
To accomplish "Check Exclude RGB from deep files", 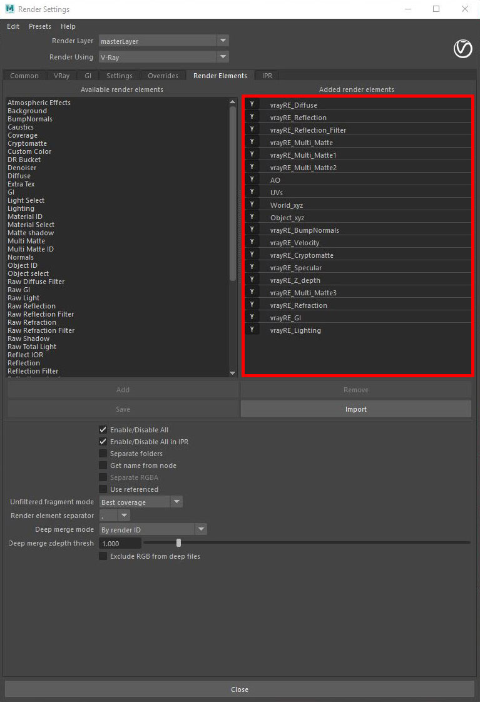I will point(103,556).
